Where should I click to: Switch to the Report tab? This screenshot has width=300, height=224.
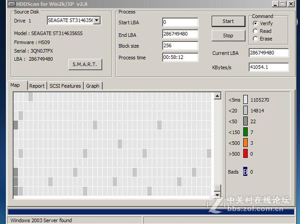[x=37, y=86]
